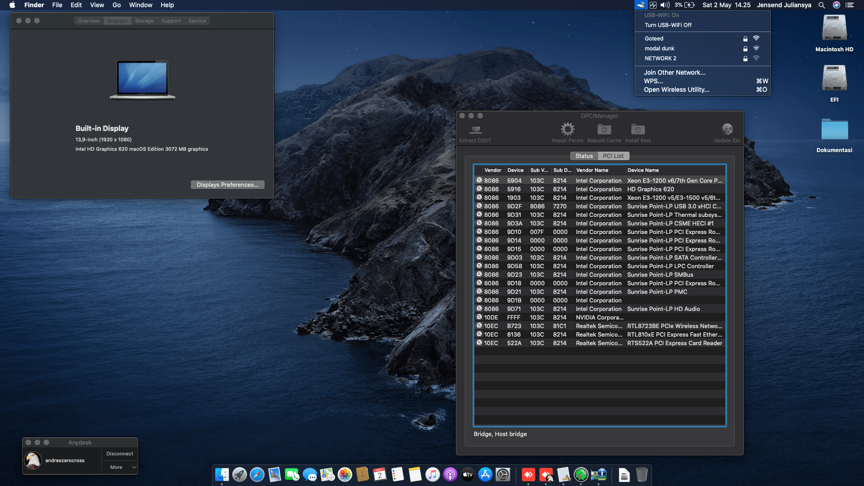The image size is (864, 486).
Task: Select RTL8723BE PCIe Wireless row
Action: tap(599, 326)
